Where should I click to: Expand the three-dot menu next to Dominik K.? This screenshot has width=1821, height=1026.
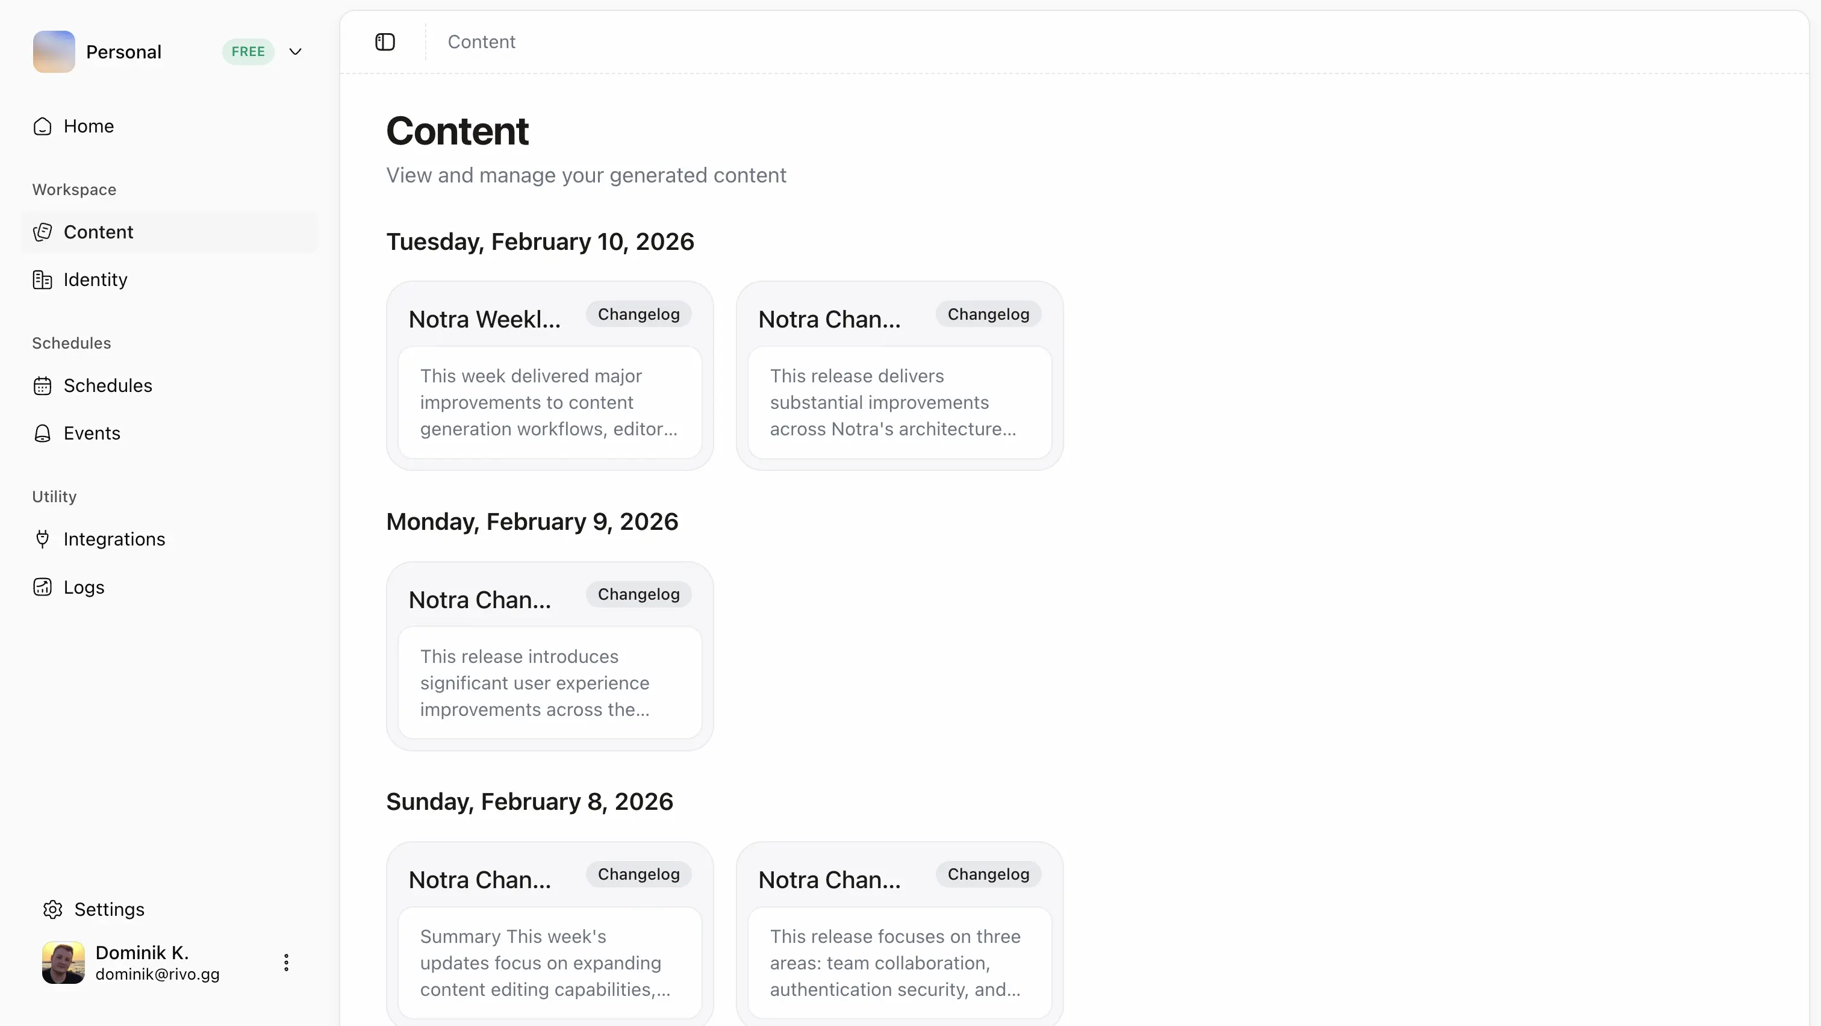285,962
